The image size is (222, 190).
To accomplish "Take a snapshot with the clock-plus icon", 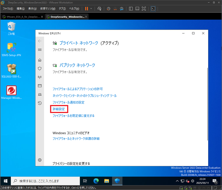I will (x=109, y=9).
